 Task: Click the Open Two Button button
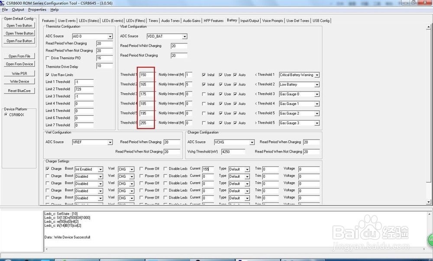(19, 26)
